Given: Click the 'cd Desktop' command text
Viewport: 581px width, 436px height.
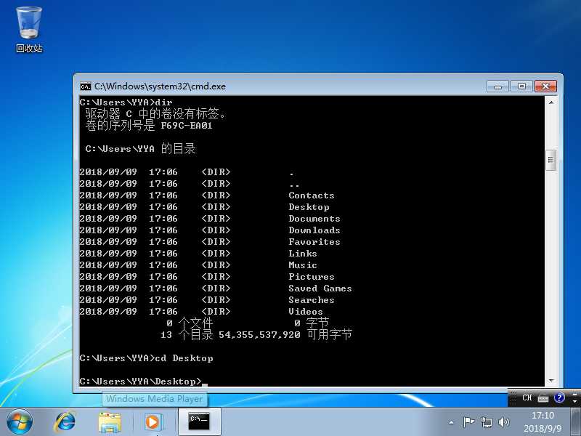Looking at the screenshot, I should tap(184, 358).
